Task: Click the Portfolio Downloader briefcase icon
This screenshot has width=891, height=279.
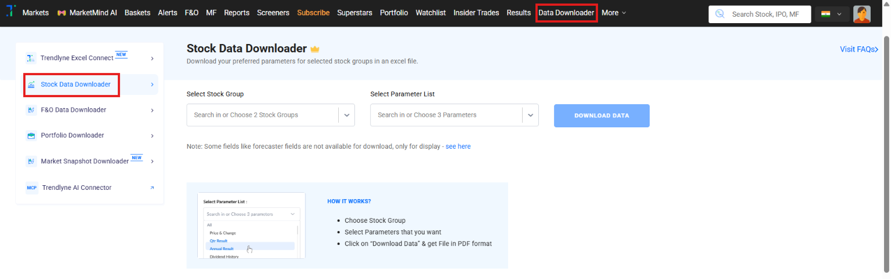Action: 31,135
